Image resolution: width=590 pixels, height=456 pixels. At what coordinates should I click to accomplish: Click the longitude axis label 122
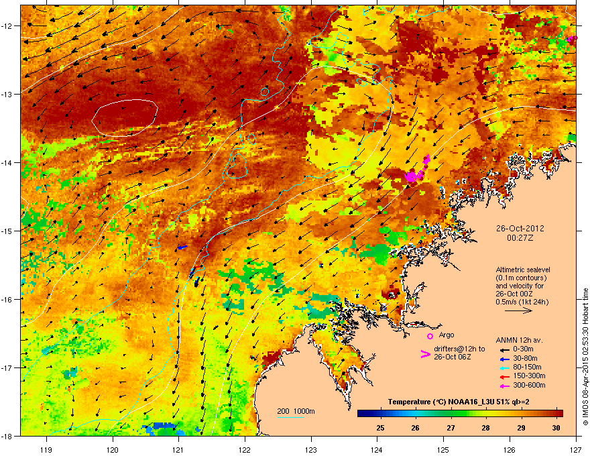coord(245,449)
